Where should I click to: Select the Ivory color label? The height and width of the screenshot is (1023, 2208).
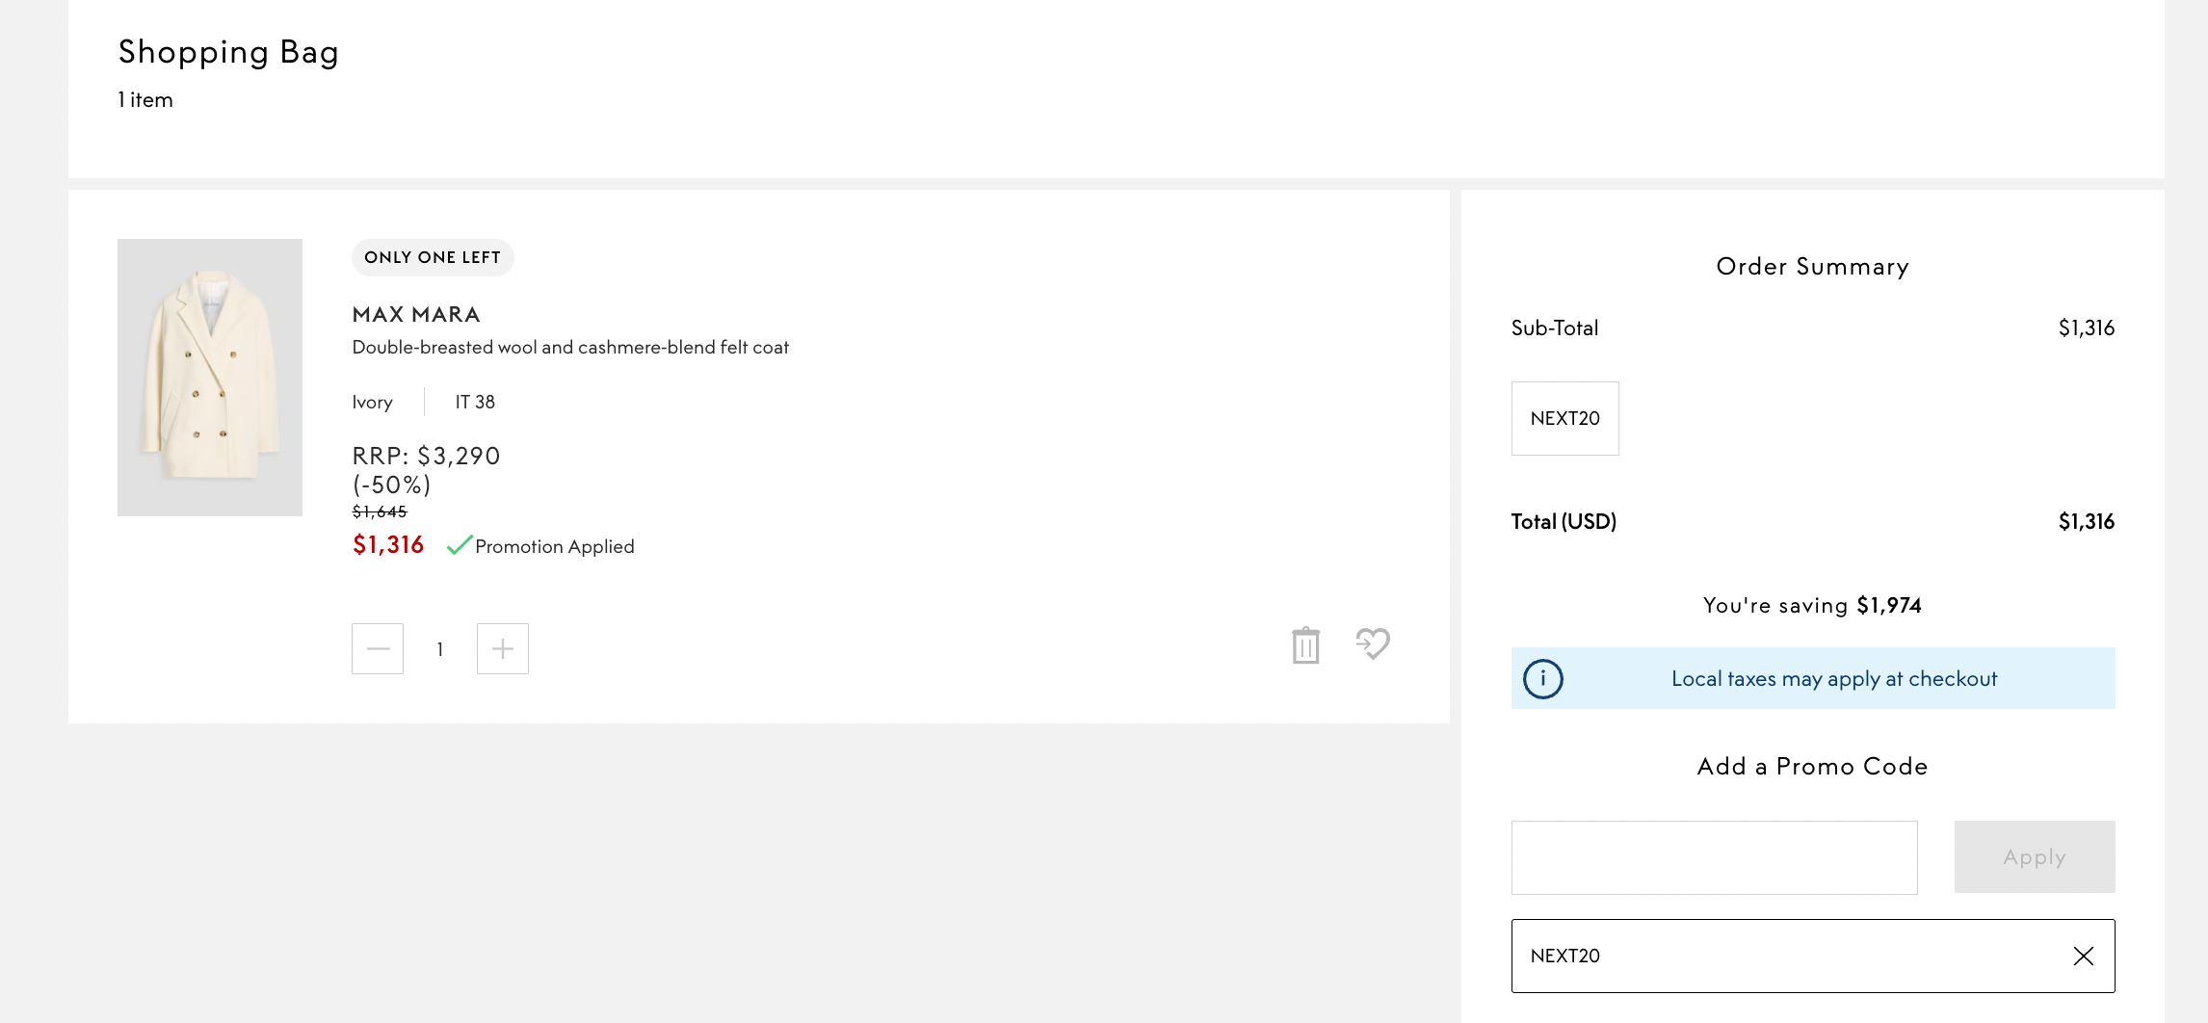point(372,403)
